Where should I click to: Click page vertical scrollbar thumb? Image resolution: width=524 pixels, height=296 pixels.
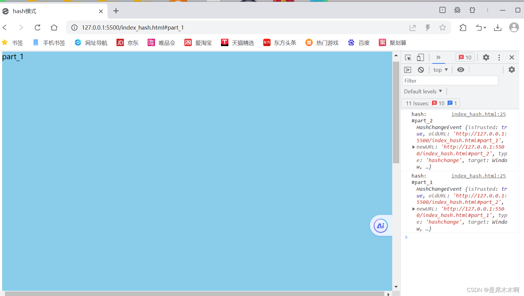[x=396, y=112]
